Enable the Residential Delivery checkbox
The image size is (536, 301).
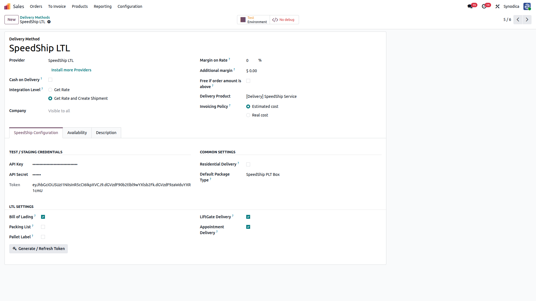coord(248,164)
